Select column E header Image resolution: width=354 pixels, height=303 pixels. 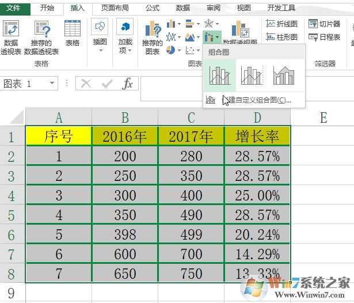[x=323, y=117]
